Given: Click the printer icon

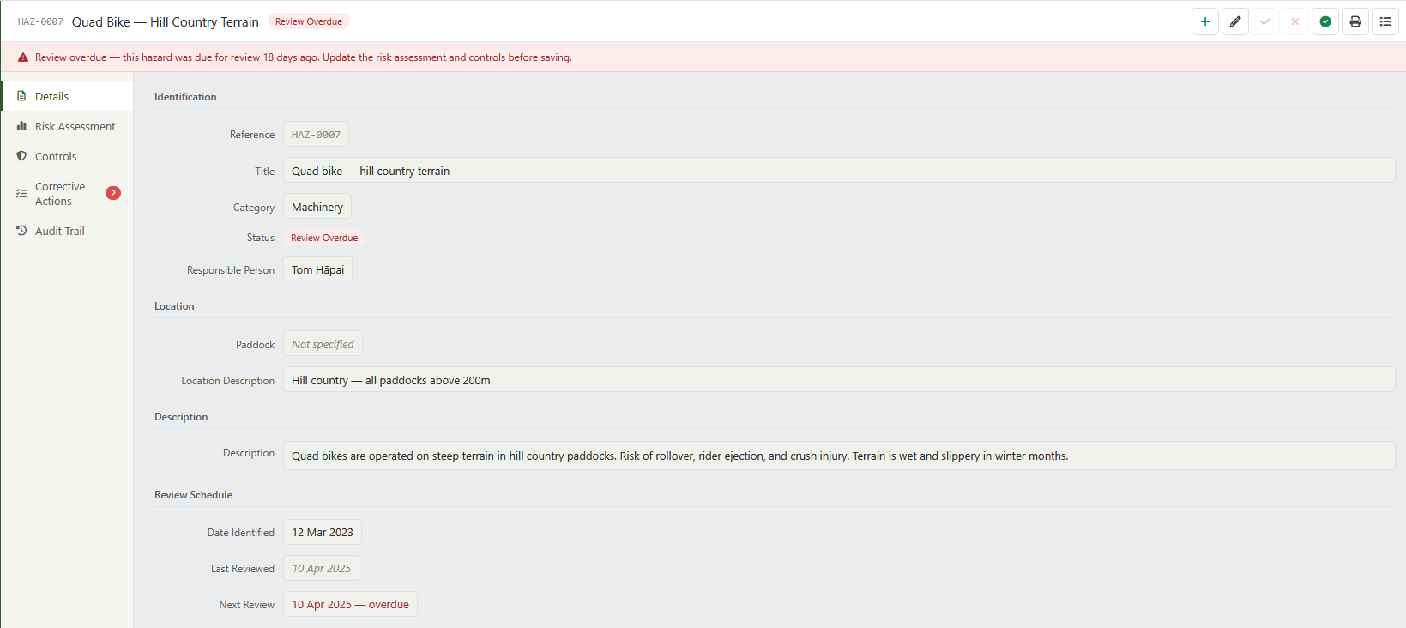Looking at the screenshot, I should tap(1355, 21).
